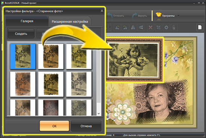Viewport: 206px width, 138px height.
Task: Click the rotate left icon in toolbar
Action: [117, 28]
